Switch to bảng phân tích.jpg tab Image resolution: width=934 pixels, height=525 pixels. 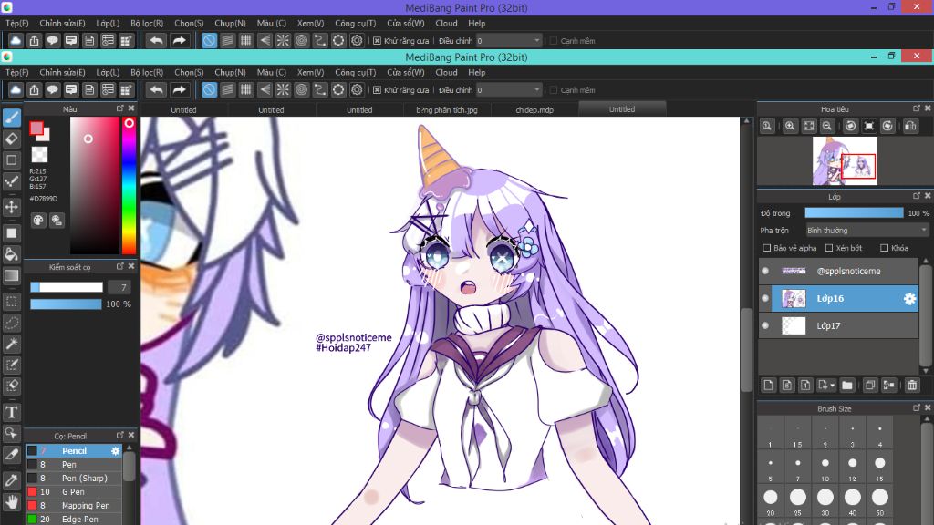click(447, 110)
